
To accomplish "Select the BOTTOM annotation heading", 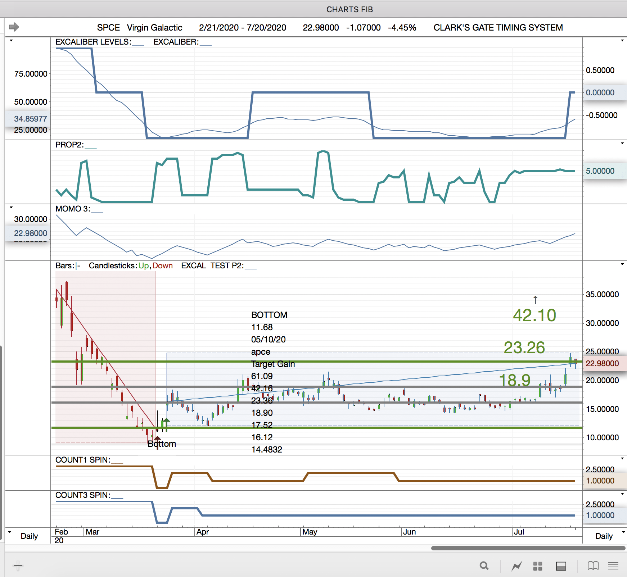I will 269,315.
